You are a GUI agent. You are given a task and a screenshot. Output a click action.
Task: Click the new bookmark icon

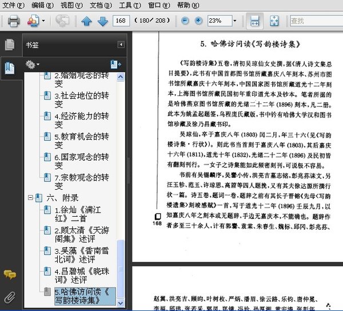(x=115, y=65)
